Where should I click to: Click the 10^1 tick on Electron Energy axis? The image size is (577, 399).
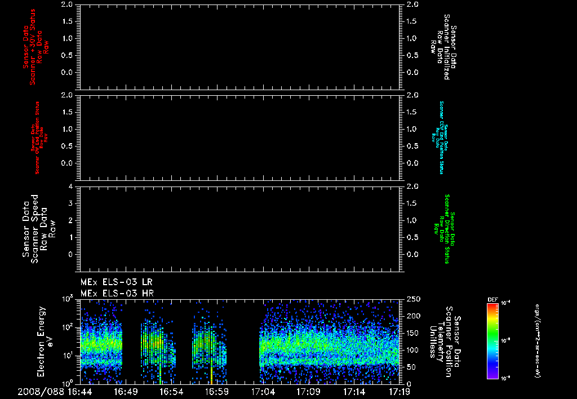pyautogui.click(x=68, y=356)
